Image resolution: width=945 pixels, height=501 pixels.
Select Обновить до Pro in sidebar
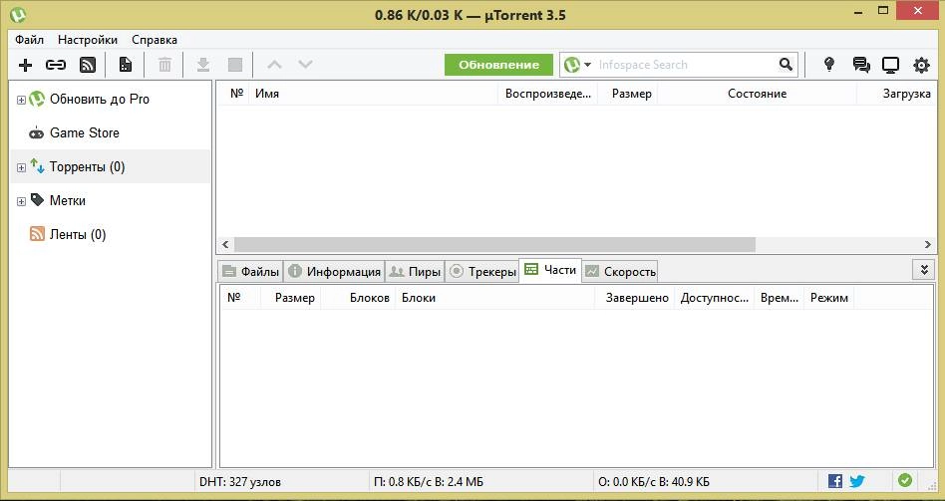click(100, 100)
